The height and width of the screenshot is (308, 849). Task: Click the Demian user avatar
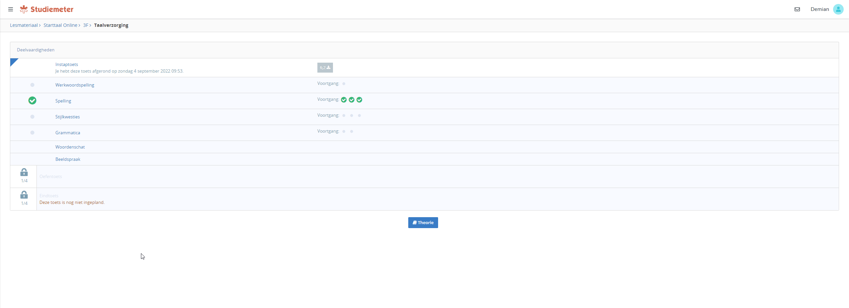[x=838, y=9]
